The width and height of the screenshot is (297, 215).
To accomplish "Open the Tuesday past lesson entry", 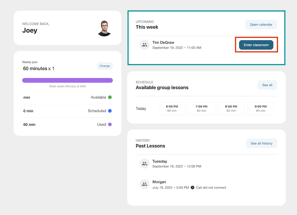I will point(177,164).
